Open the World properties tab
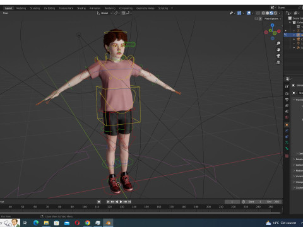This screenshot has width=303, height=227. point(287,117)
